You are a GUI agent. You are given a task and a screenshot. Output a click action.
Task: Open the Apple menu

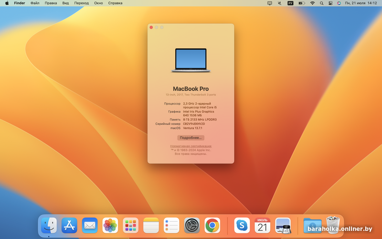click(x=7, y=3)
